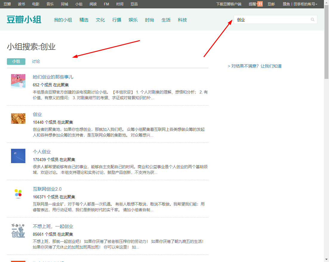This screenshot has height=262, width=329.
Task: Open the 精选 category
Action: 84,20
